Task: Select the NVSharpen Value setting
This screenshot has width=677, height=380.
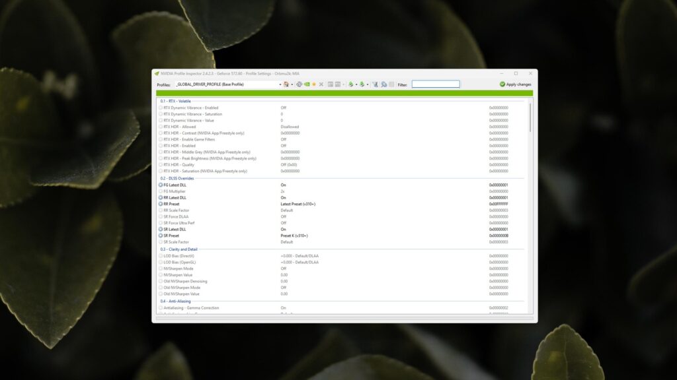Action: pyautogui.click(x=178, y=275)
